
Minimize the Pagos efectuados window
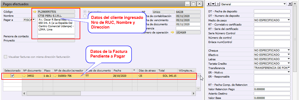(188, 4)
